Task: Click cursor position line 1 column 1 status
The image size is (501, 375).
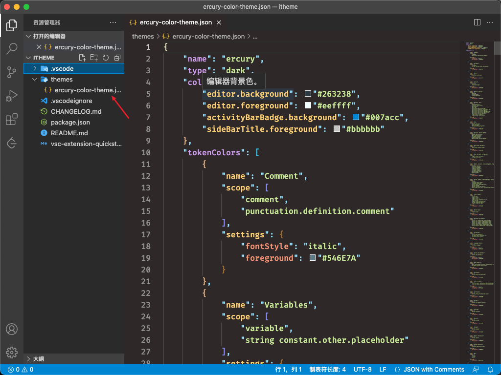Action: pyautogui.click(x=288, y=370)
